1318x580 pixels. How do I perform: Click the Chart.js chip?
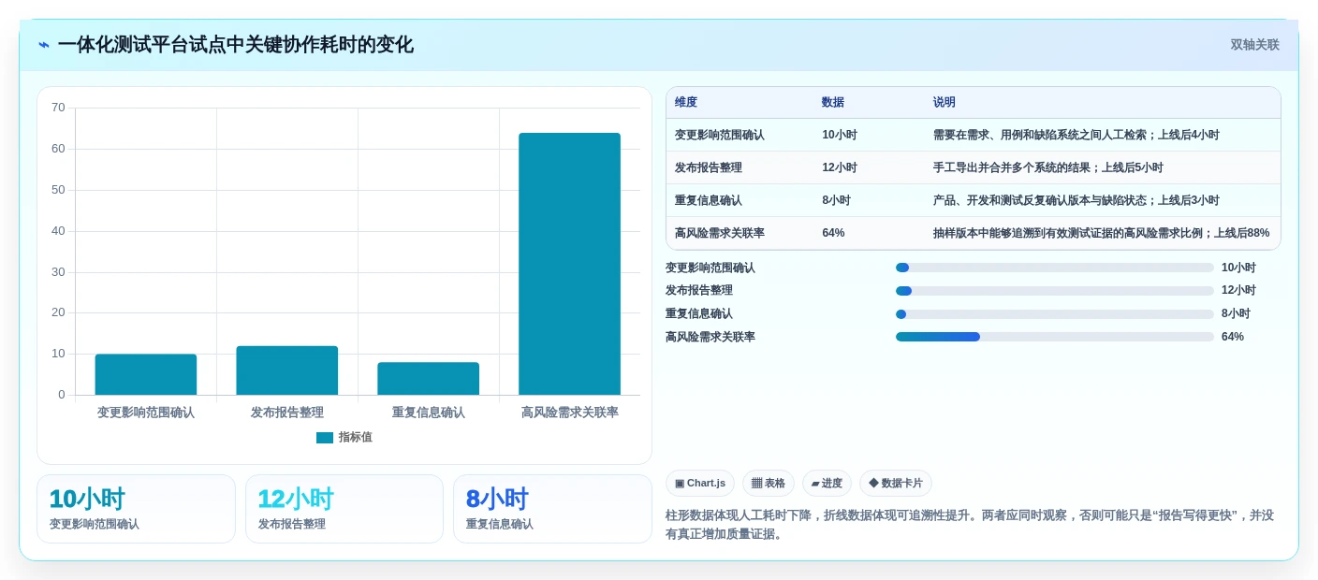tap(700, 484)
